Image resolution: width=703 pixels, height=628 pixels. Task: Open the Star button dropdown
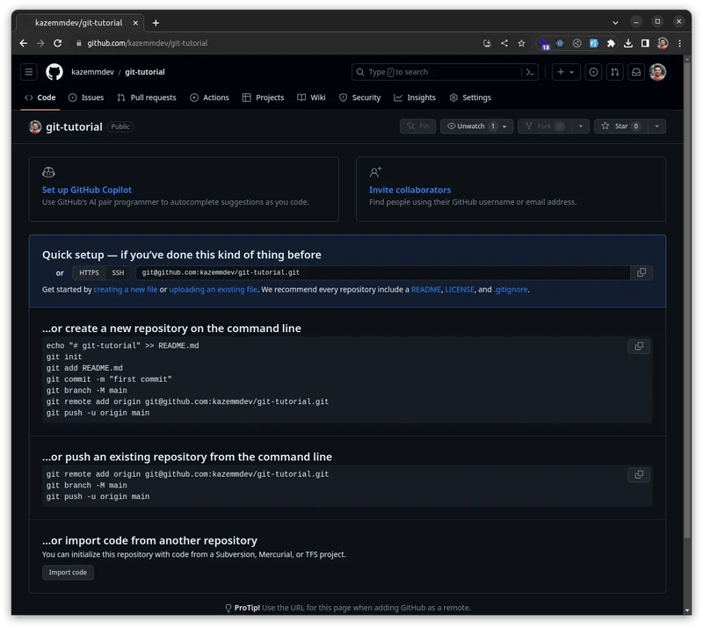click(655, 126)
